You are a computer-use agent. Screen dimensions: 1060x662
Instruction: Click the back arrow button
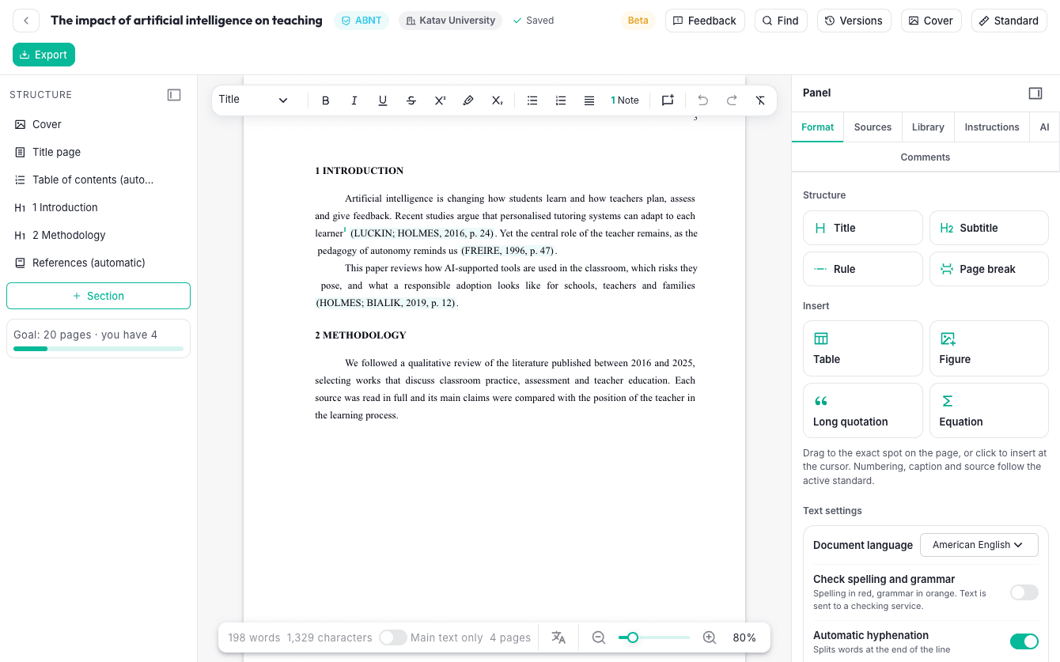26,21
